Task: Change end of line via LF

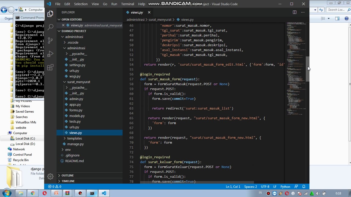Action: pyautogui.click(x=275, y=187)
